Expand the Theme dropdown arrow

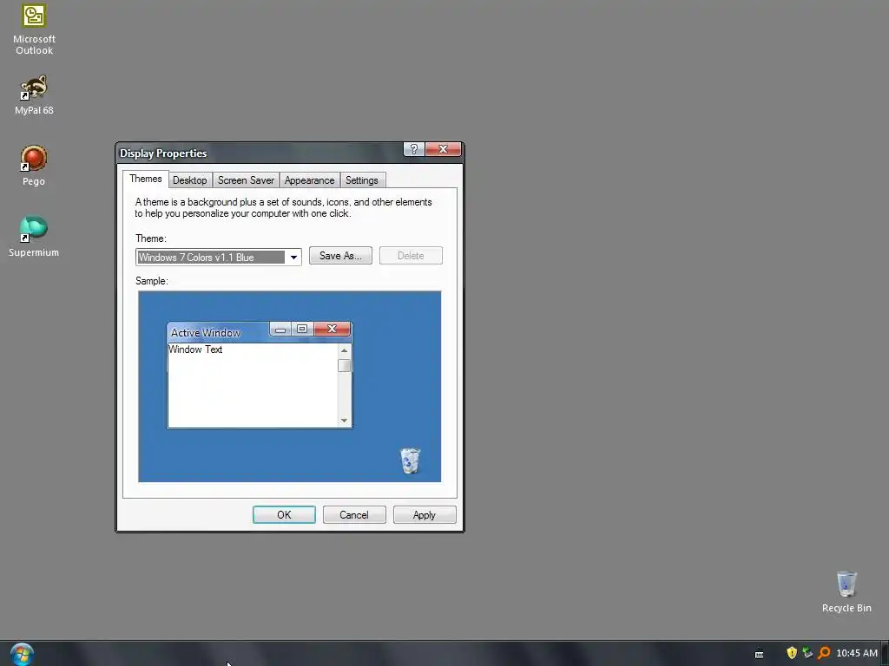[x=293, y=257]
